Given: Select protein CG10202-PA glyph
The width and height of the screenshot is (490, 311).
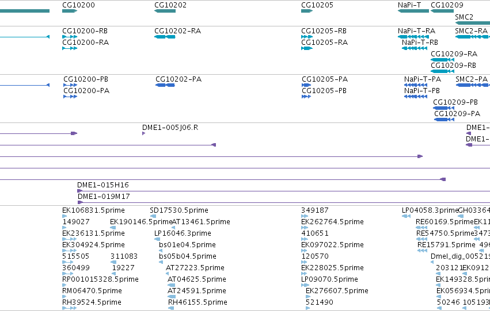Looking at the screenshot, I should click(165, 85).
